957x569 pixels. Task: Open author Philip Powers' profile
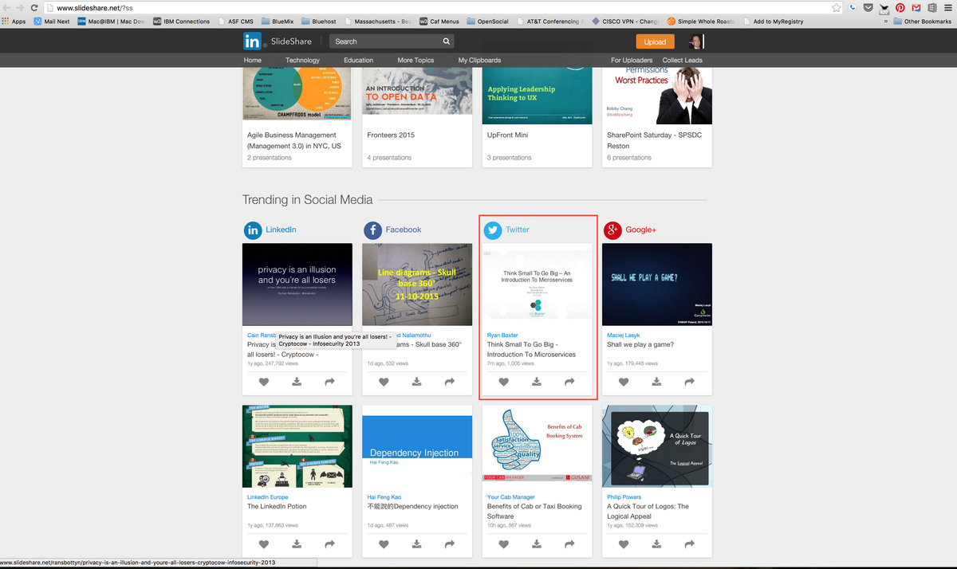click(x=624, y=497)
